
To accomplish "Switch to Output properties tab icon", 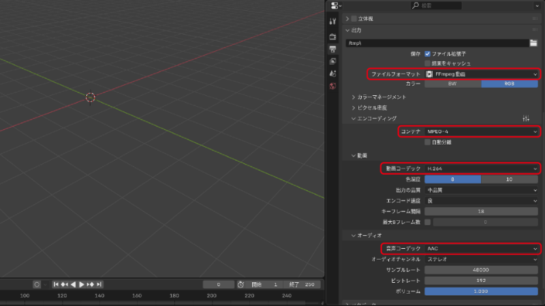I will click(332, 49).
